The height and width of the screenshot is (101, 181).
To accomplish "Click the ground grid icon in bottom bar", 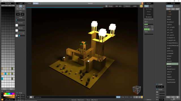I will [x=139, y=97].
